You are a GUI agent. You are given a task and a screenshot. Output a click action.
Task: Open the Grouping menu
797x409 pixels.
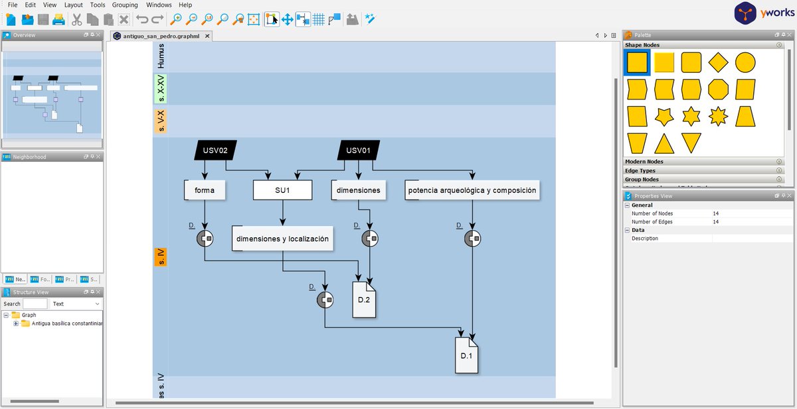click(125, 5)
